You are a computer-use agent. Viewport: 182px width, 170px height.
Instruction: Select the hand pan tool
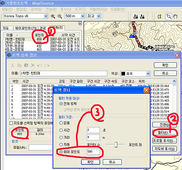175,16
